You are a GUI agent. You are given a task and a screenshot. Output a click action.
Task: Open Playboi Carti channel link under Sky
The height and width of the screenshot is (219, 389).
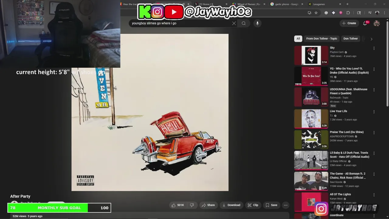tap(337, 52)
